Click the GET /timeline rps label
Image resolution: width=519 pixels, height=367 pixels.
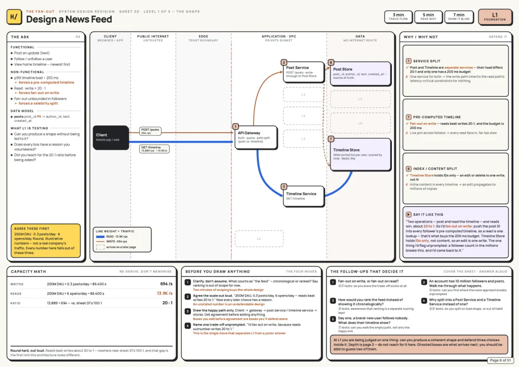pos(154,149)
